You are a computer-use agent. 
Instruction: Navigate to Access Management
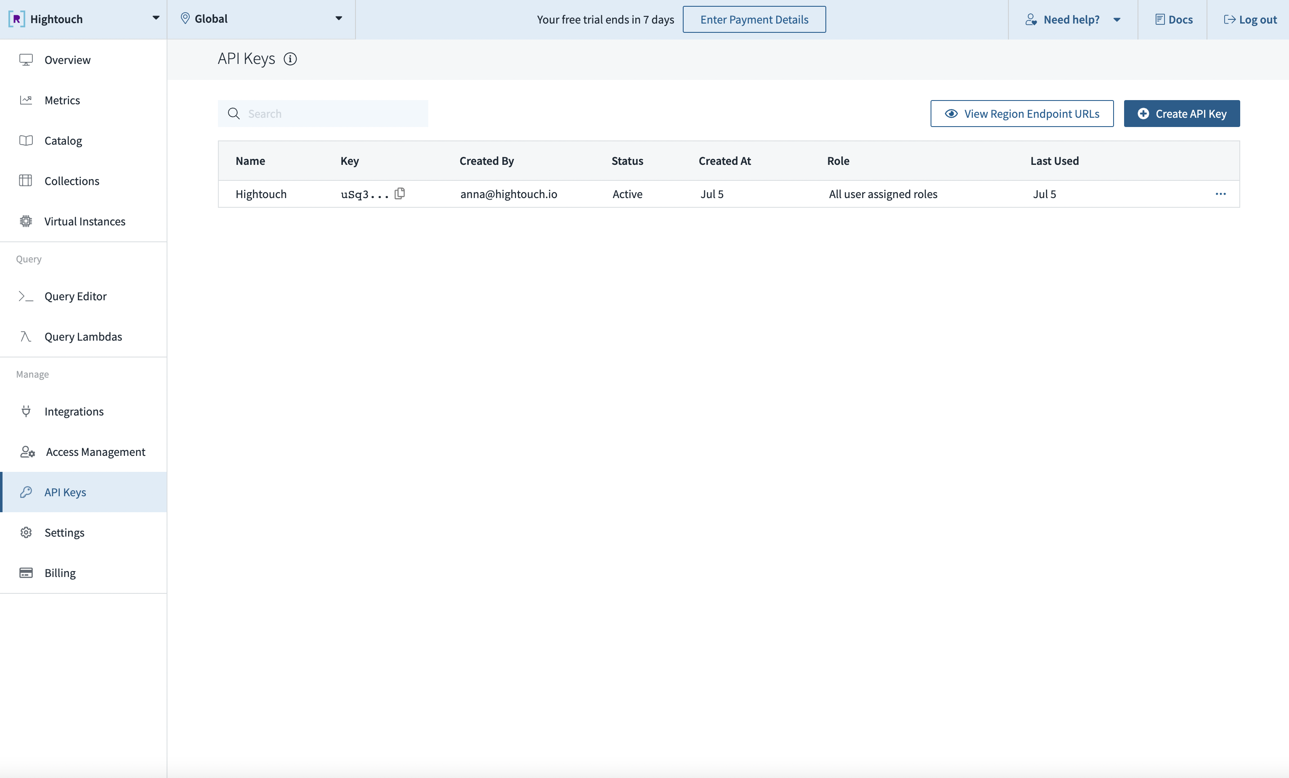pos(84,452)
